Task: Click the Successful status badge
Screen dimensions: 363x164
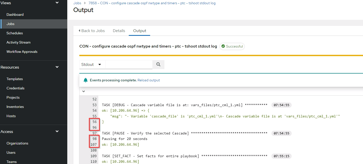Action: point(232,46)
